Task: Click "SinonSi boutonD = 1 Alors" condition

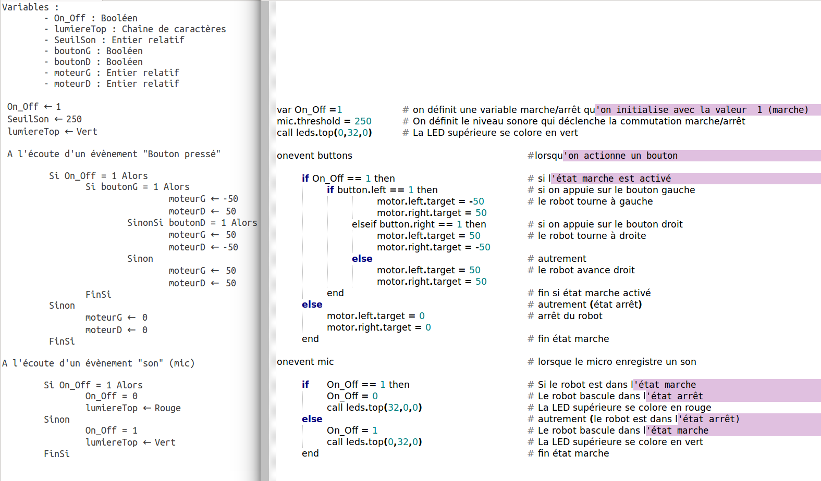Action: click(x=192, y=223)
